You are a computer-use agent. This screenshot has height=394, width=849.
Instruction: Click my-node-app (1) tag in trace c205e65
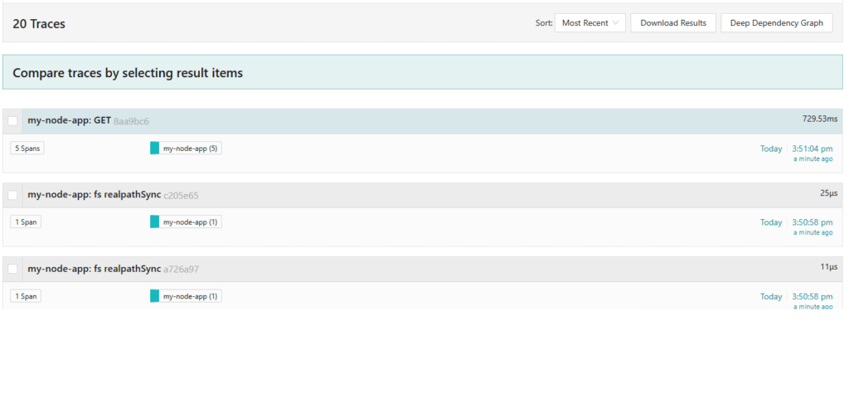[x=190, y=222]
